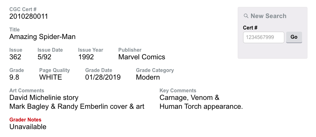Focus the Cert # input field

click(263, 37)
